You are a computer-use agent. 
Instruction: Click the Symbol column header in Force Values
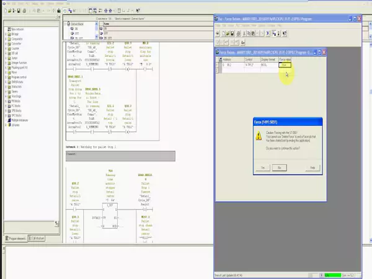(252, 60)
